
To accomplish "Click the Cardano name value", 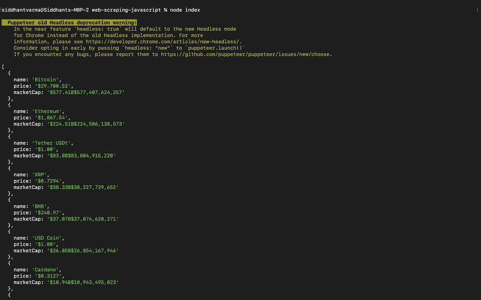I will tap(45, 270).
